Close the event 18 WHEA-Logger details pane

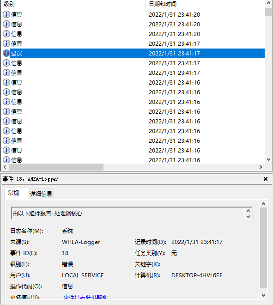pos(266,179)
